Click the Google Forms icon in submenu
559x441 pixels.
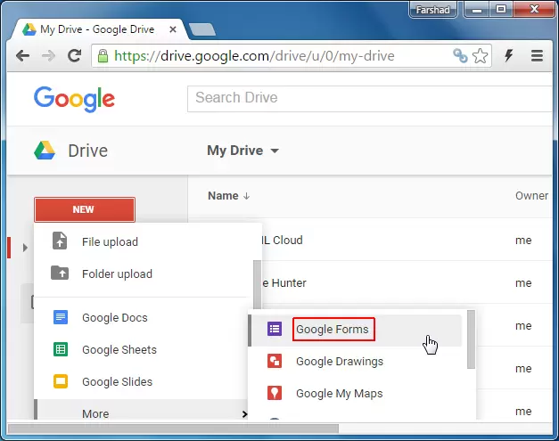point(274,329)
